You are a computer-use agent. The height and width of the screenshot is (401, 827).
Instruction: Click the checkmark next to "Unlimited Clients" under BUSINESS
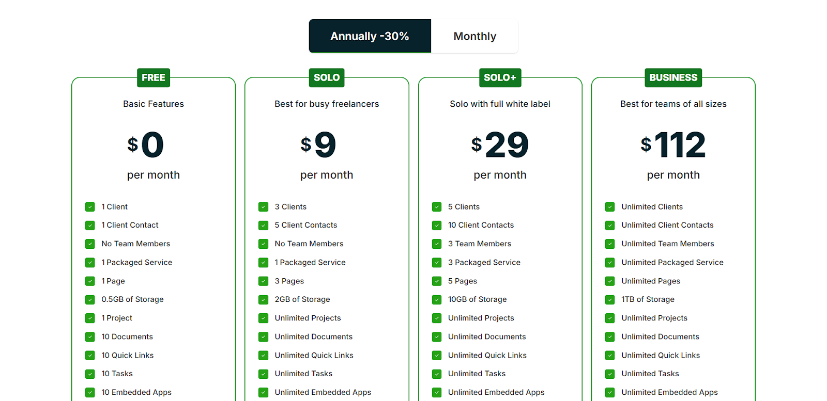pyautogui.click(x=609, y=206)
